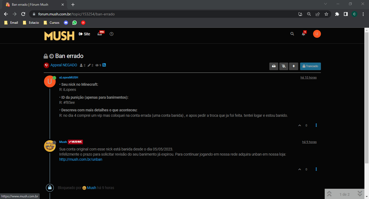Open the topic RSS feed icon
Image resolution: width=369 pixels, height=199 pixels.
pos(104,65)
